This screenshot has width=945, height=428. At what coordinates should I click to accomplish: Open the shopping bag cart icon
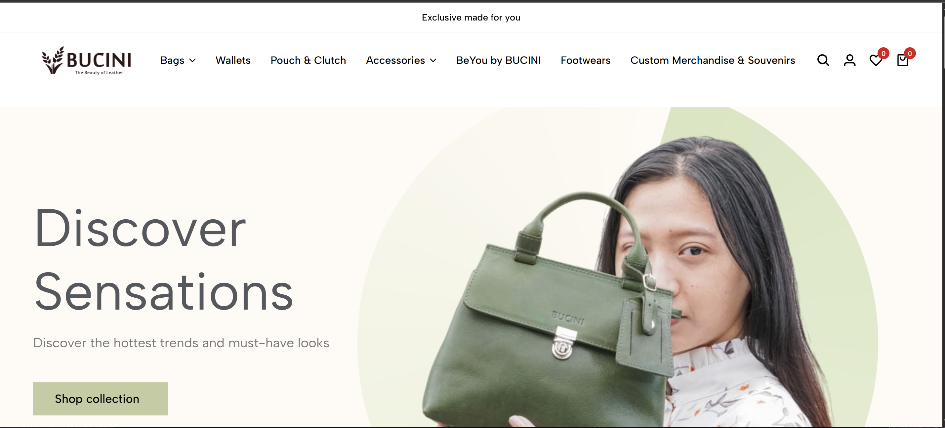pos(902,60)
